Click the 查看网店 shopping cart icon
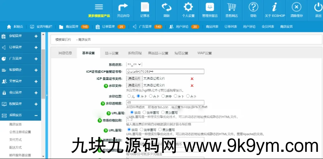323x159 pixels. pos(231,8)
